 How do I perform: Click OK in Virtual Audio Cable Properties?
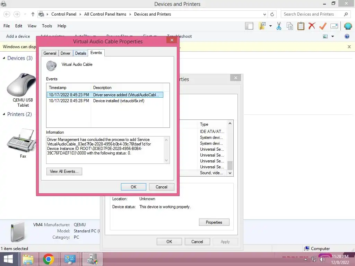(x=133, y=187)
